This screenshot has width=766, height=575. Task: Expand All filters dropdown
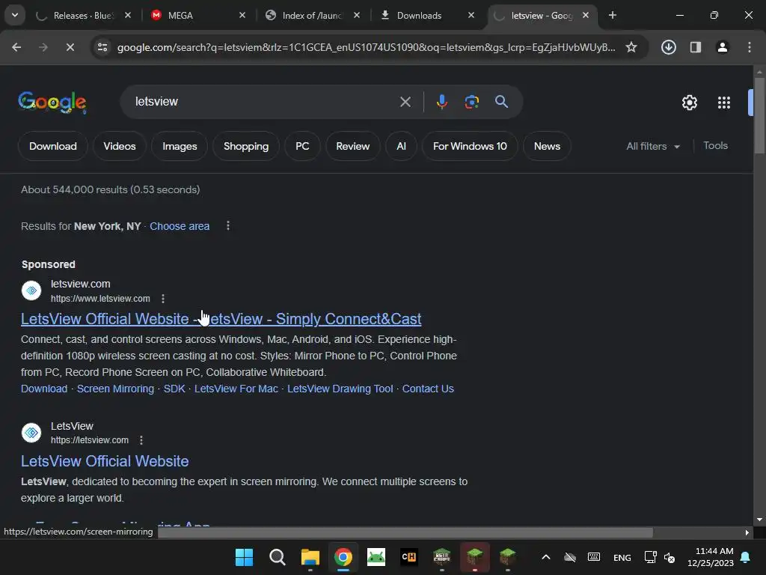point(653,146)
